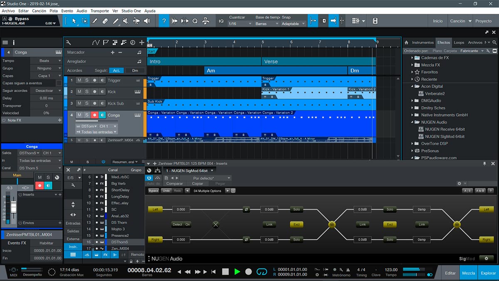Open the Grupo Ninguno dropdown
Viewport: 499px width, 281px height.
(46, 68)
